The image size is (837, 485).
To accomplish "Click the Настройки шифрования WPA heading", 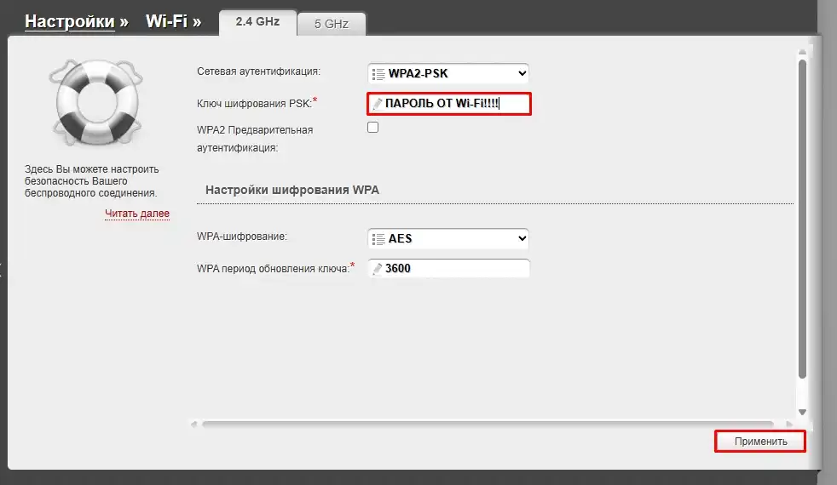I will 292,190.
